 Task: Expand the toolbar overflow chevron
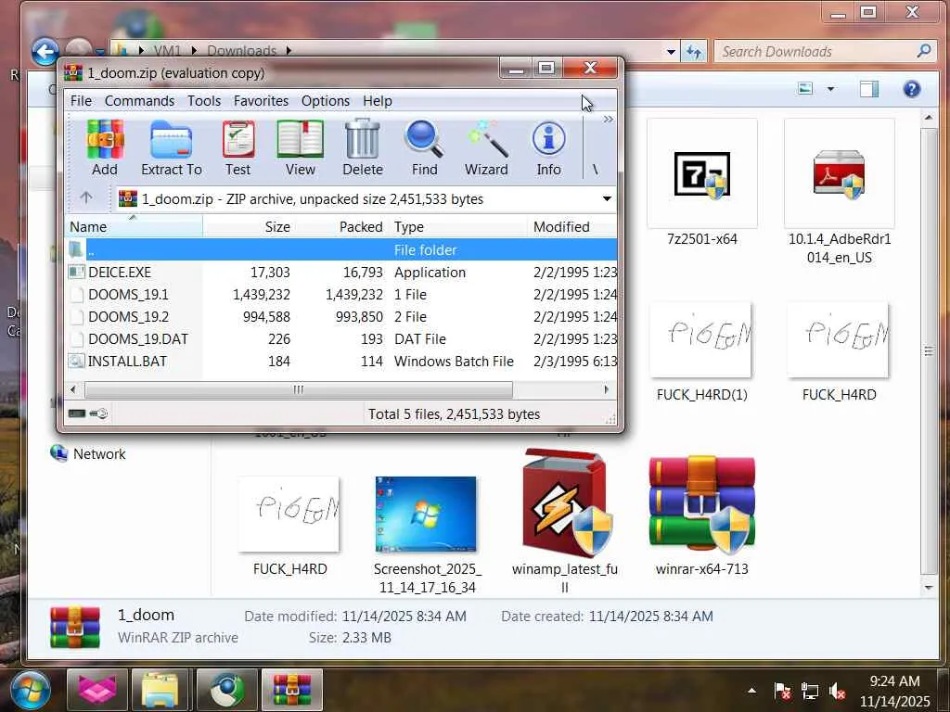608,120
